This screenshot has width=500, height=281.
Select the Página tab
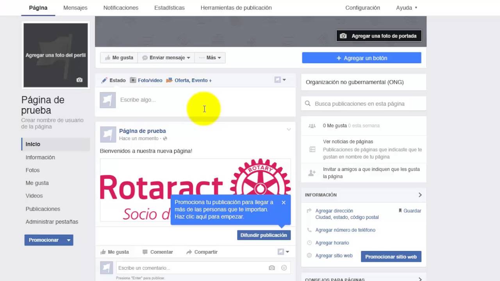coord(38,8)
